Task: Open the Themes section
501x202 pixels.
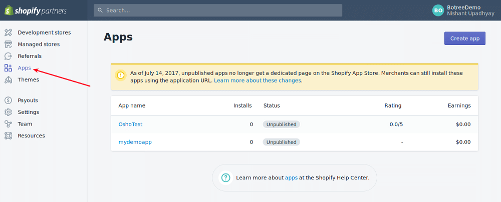Action: pyautogui.click(x=29, y=80)
